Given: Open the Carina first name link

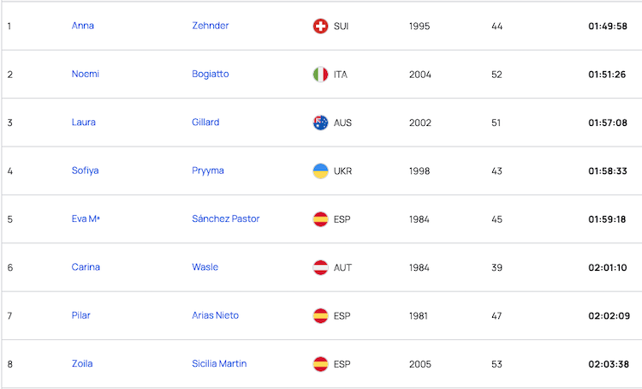Looking at the screenshot, I should click(x=86, y=267).
